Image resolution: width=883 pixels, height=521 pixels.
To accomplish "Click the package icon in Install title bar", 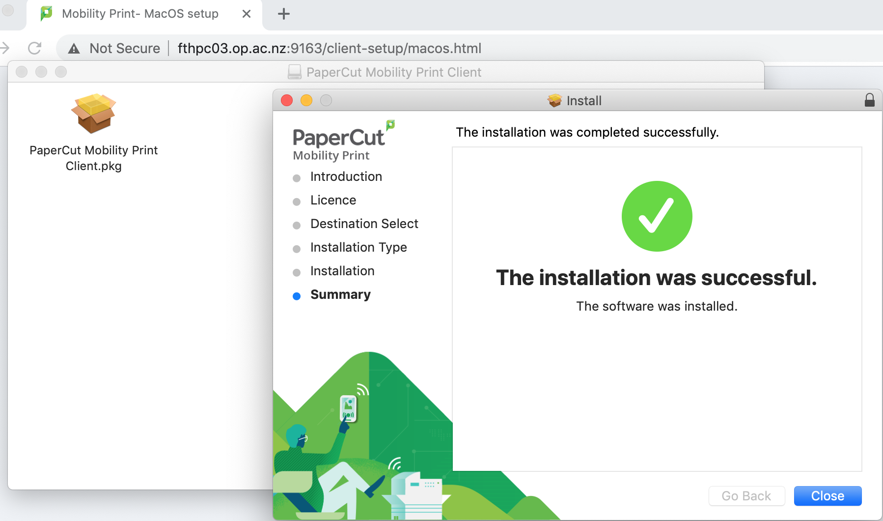I will tap(554, 100).
